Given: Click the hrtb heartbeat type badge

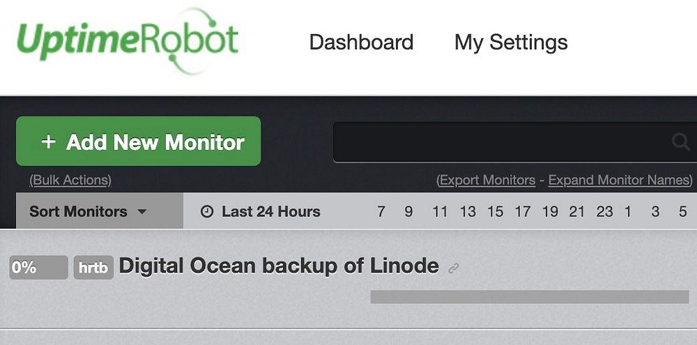Looking at the screenshot, I should coord(93,268).
